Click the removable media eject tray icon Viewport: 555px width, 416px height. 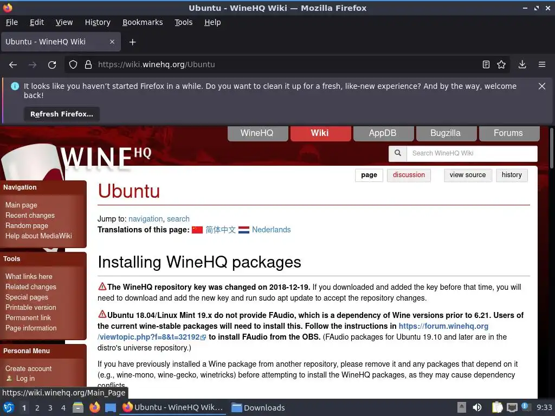click(x=462, y=407)
